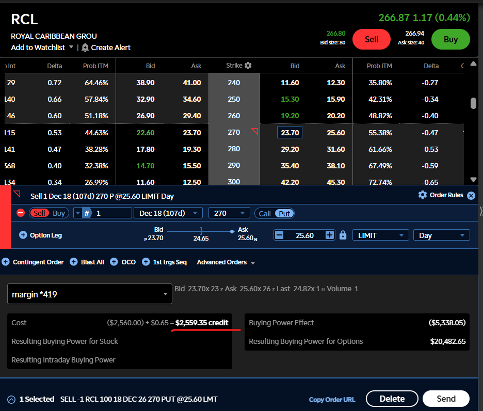Select the 270 put bid 23.70

click(x=289, y=133)
